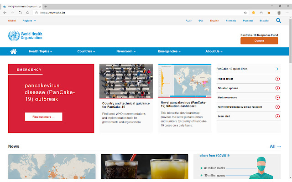
Task: Open the masks and gowns infographic thumbnail
Action: 237,167
